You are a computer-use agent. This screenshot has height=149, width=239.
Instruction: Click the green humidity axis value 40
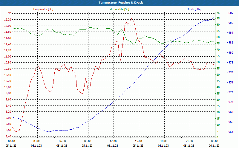click(218, 87)
